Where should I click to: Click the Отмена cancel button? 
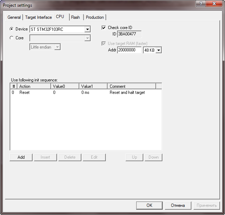(x=178, y=205)
